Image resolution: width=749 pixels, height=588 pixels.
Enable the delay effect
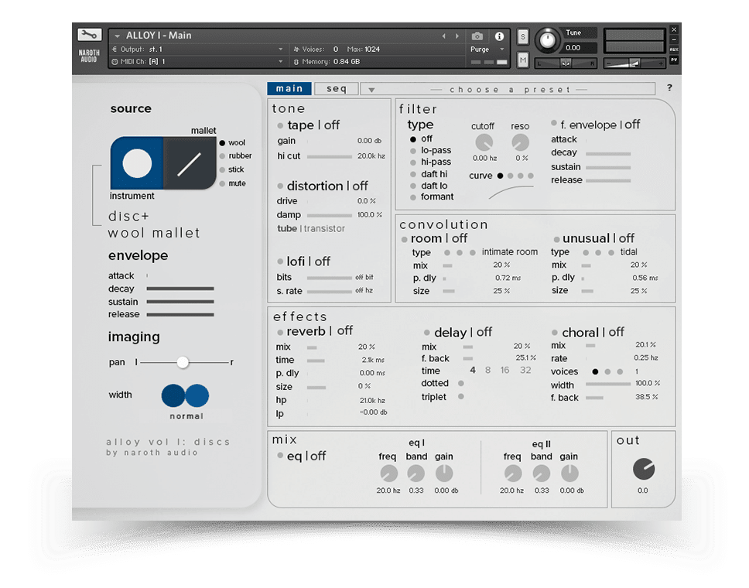427,333
